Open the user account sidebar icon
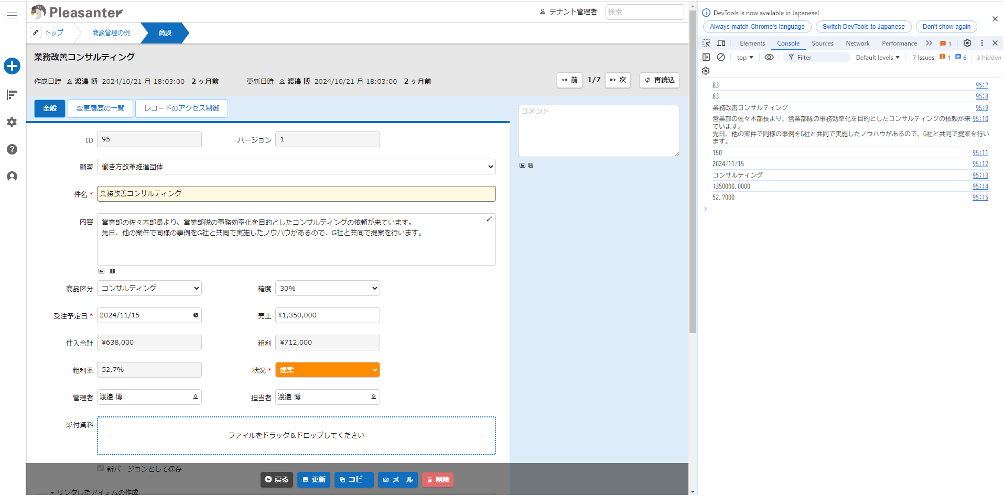Screen dimensions: 1004x496 (12, 177)
